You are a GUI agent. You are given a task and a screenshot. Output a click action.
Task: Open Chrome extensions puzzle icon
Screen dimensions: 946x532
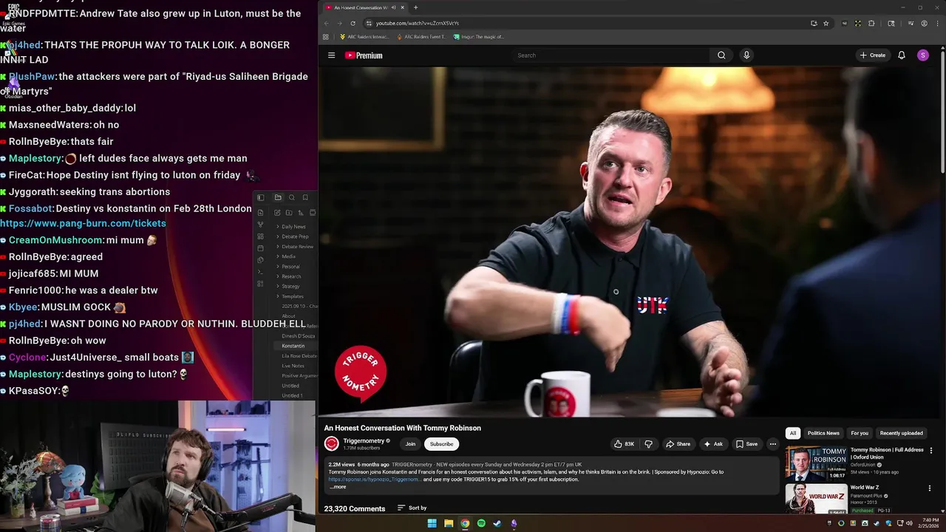point(871,23)
